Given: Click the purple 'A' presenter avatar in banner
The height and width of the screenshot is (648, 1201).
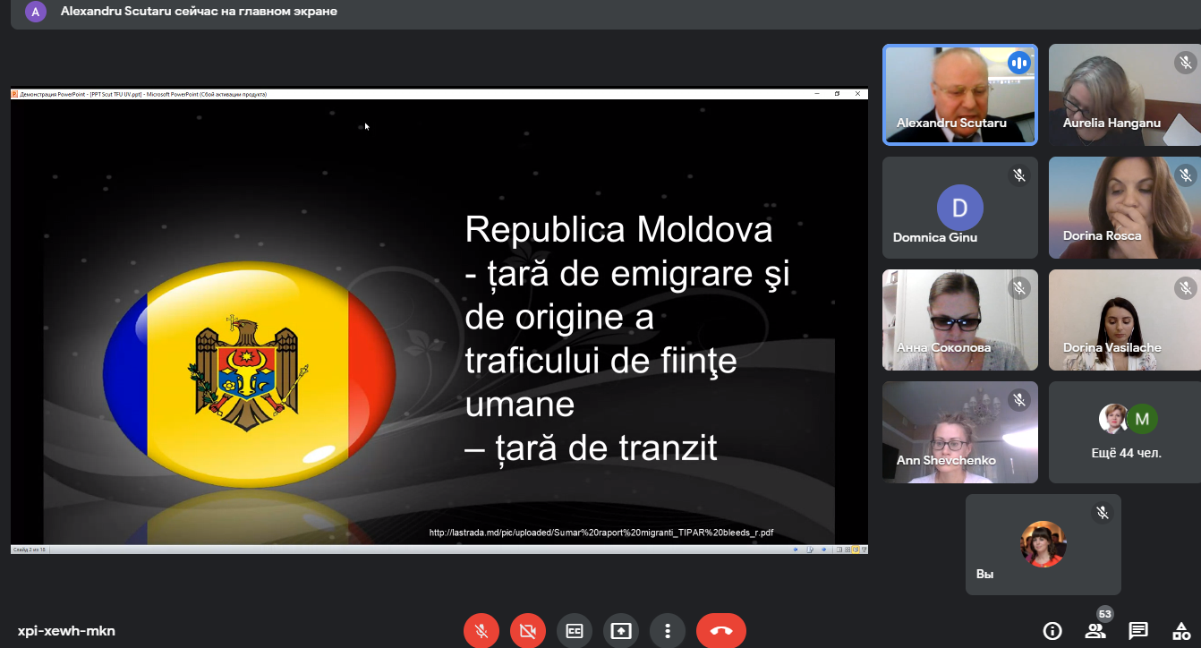Looking at the screenshot, I should tap(36, 13).
